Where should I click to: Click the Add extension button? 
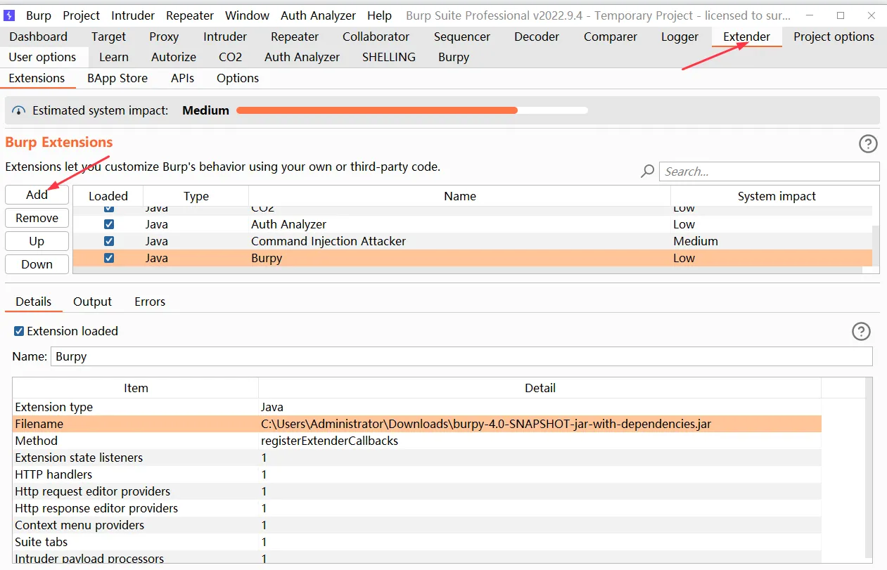point(37,195)
